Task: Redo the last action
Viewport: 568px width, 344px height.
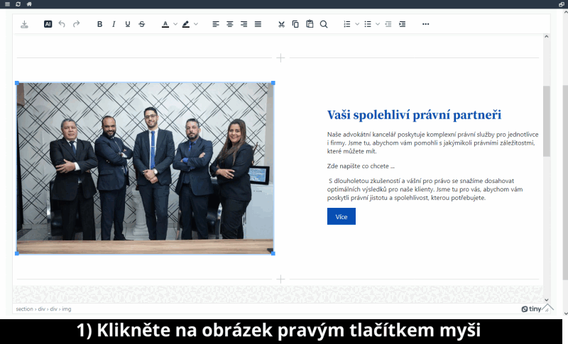Action: pos(76,24)
